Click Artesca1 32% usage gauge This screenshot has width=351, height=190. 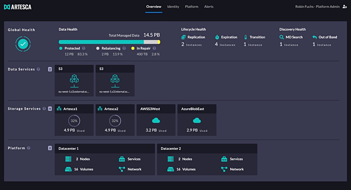click(x=74, y=121)
